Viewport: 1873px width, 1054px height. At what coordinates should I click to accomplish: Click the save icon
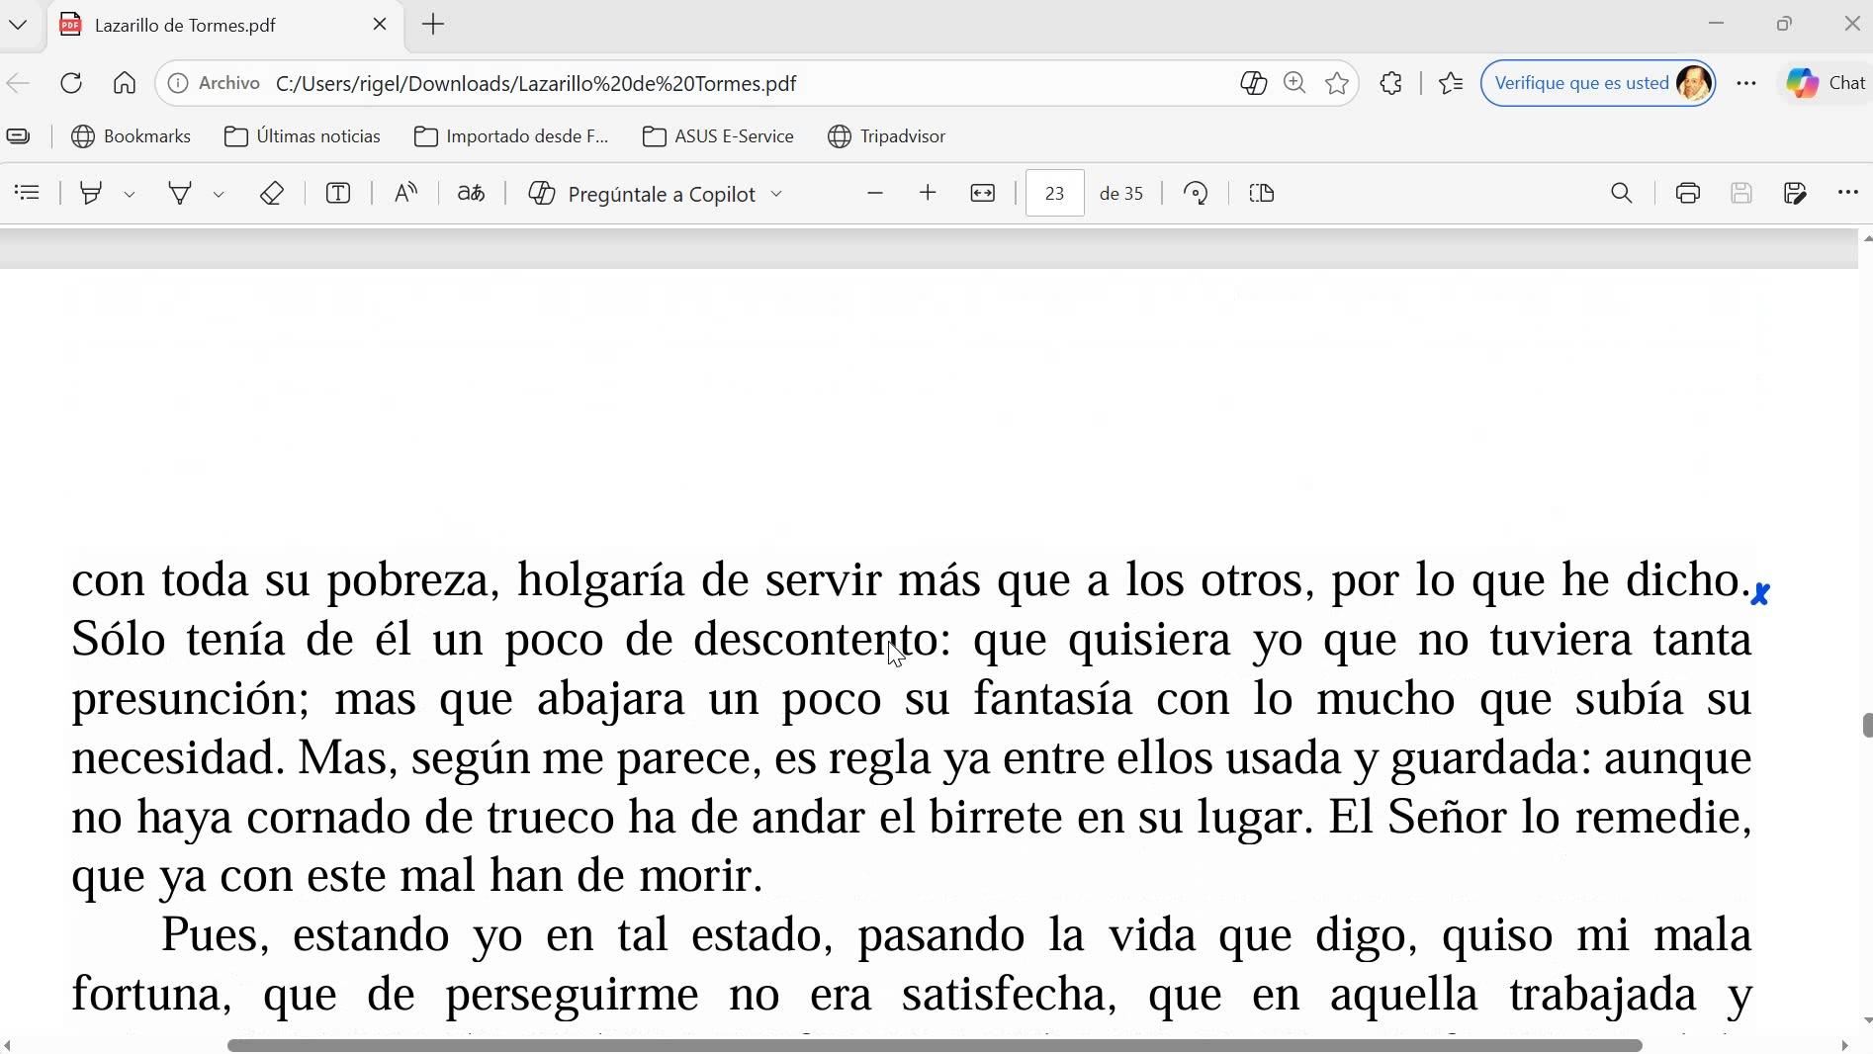pyautogui.click(x=1741, y=193)
